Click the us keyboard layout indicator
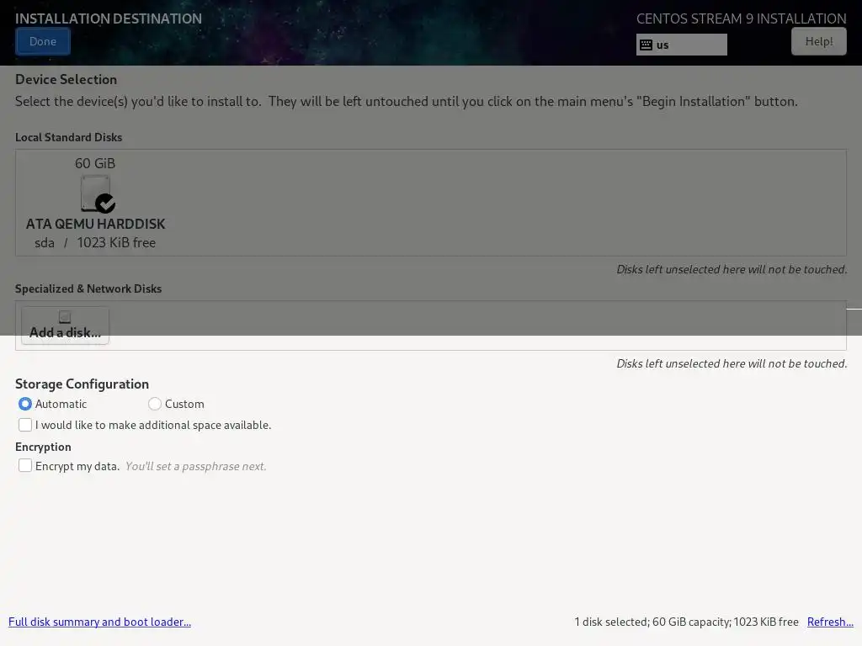The image size is (862, 646). [x=681, y=45]
